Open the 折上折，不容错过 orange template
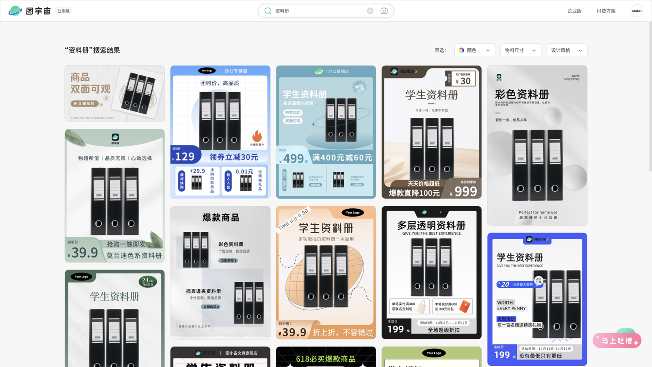 (326, 273)
